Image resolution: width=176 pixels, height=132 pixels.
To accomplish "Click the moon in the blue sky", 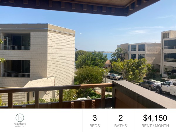I will tap(80, 33).
